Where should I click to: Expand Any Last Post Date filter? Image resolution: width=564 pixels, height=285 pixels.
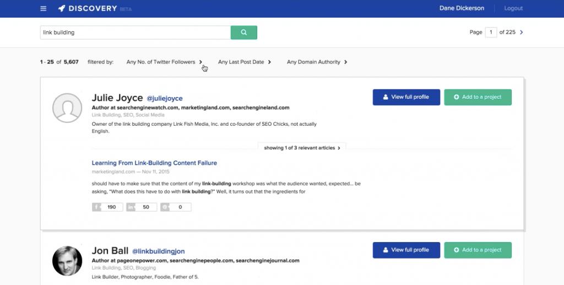[x=245, y=62]
